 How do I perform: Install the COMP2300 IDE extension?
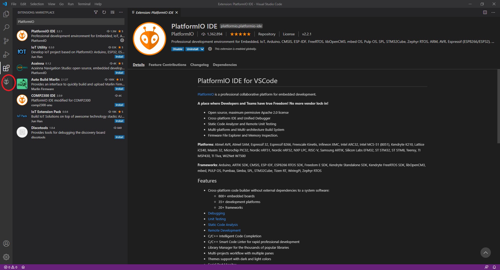click(120, 105)
